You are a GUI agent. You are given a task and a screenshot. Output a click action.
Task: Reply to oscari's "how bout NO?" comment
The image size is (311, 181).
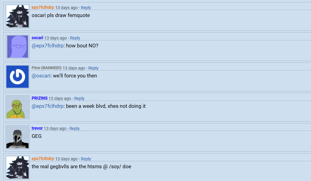pos(75,38)
